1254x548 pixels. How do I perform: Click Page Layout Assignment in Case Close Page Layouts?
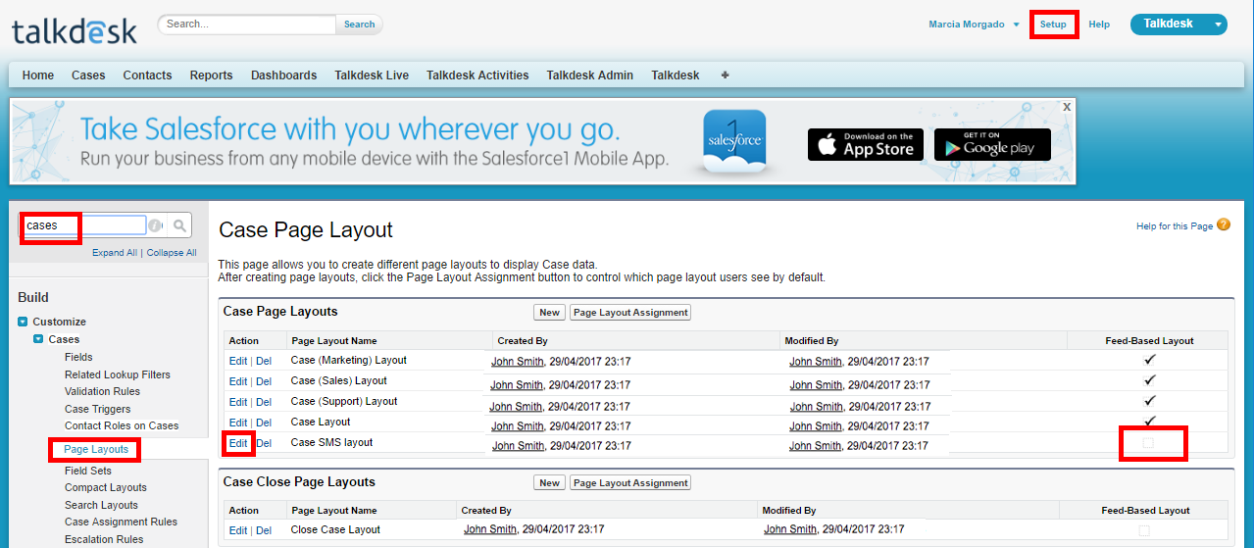pyautogui.click(x=630, y=483)
